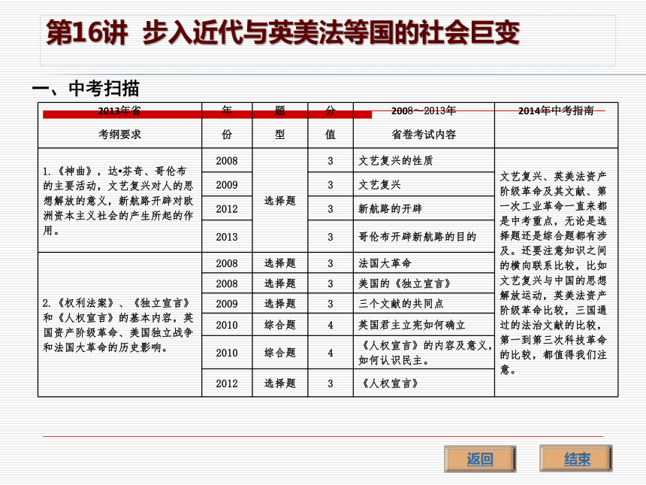The image size is (646, 485).
Task: Click the 结束 button
Action: click(x=576, y=459)
